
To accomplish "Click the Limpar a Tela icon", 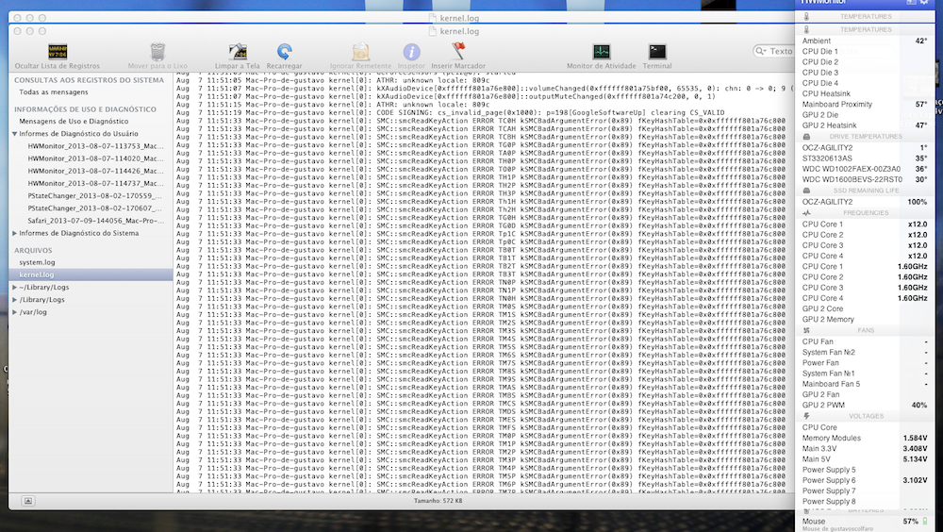I will click(x=238, y=52).
